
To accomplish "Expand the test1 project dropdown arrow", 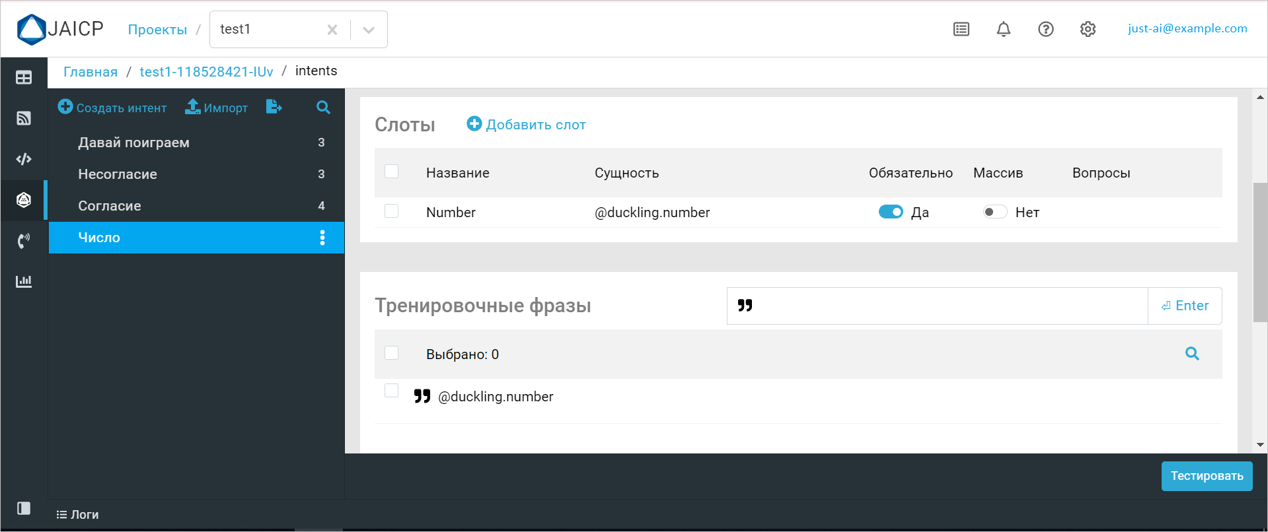I will [x=369, y=30].
